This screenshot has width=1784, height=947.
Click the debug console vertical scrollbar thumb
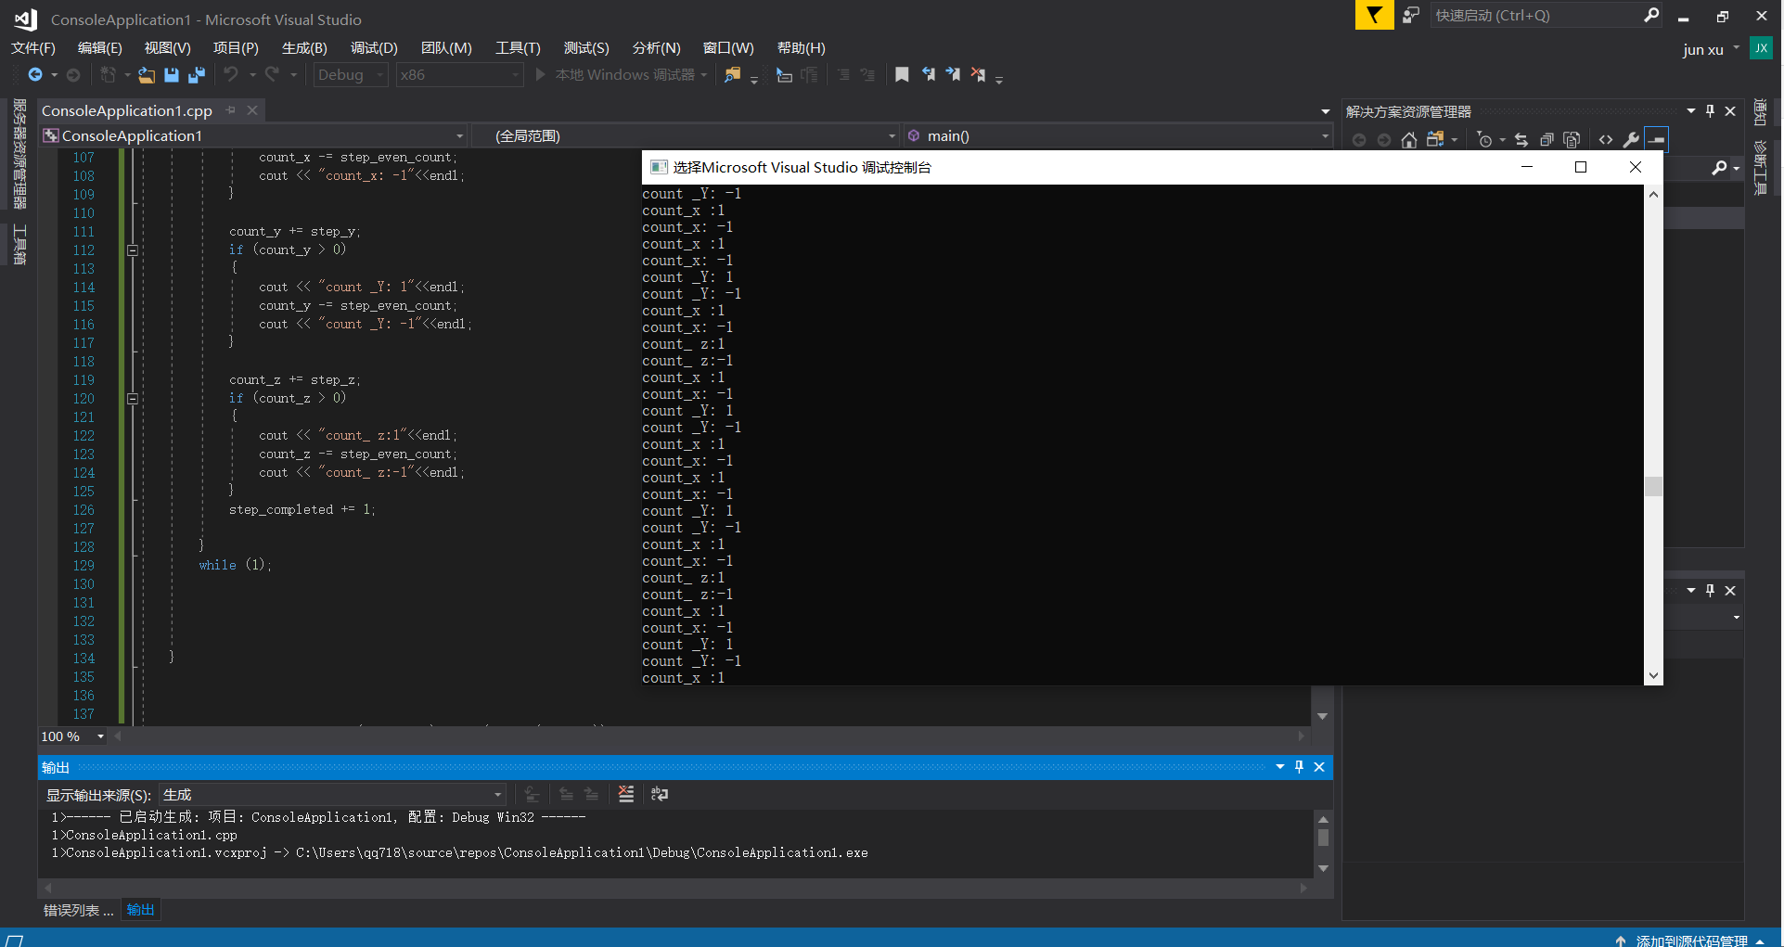pyautogui.click(x=1653, y=487)
